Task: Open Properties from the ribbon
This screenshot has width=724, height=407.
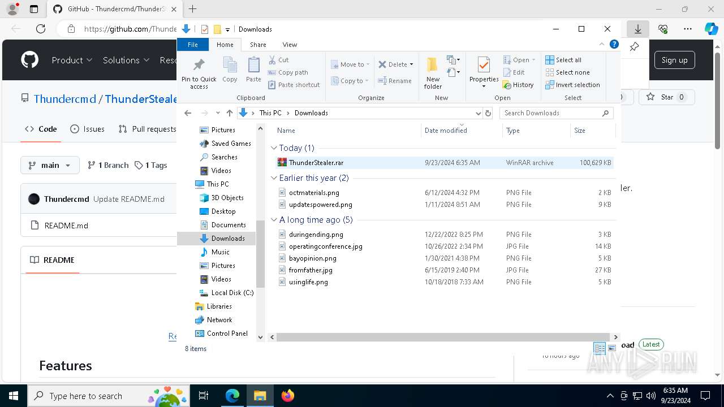Action: (484, 72)
